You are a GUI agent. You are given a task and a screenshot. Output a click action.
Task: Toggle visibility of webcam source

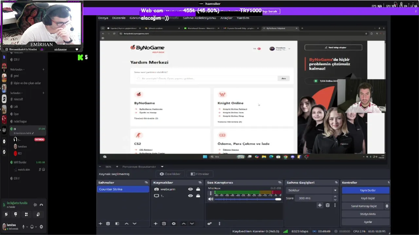tap(190, 189)
